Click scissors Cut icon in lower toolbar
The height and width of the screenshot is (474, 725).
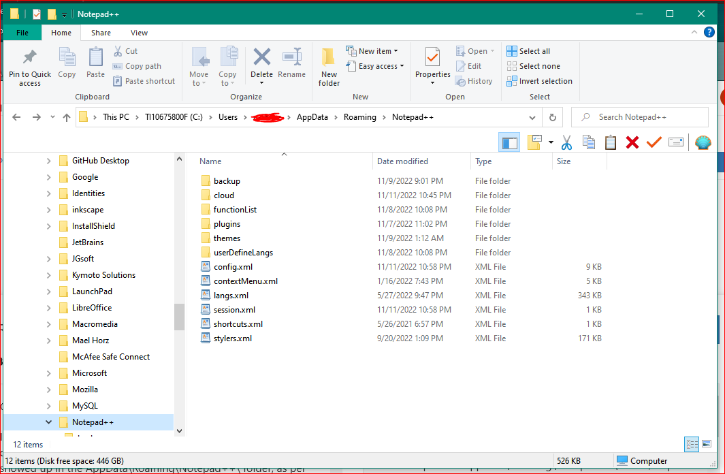pos(566,142)
